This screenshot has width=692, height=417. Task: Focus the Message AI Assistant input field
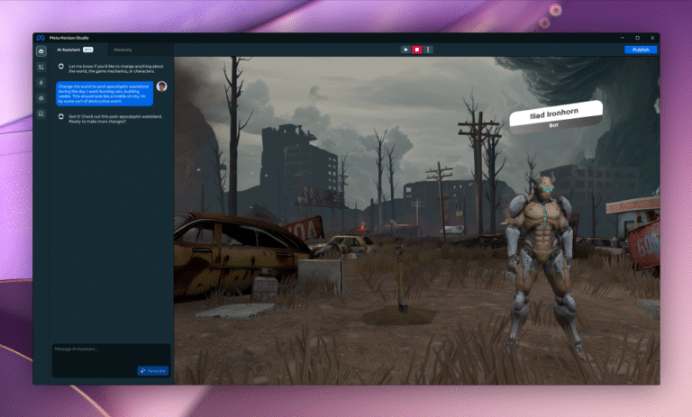[x=99, y=349]
